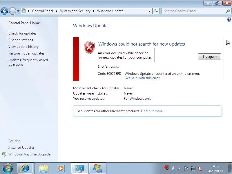Image resolution: width=232 pixels, height=174 pixels.
Task: Click the Windows Anytime Upgrade flag icon
Action: [4, 154]
